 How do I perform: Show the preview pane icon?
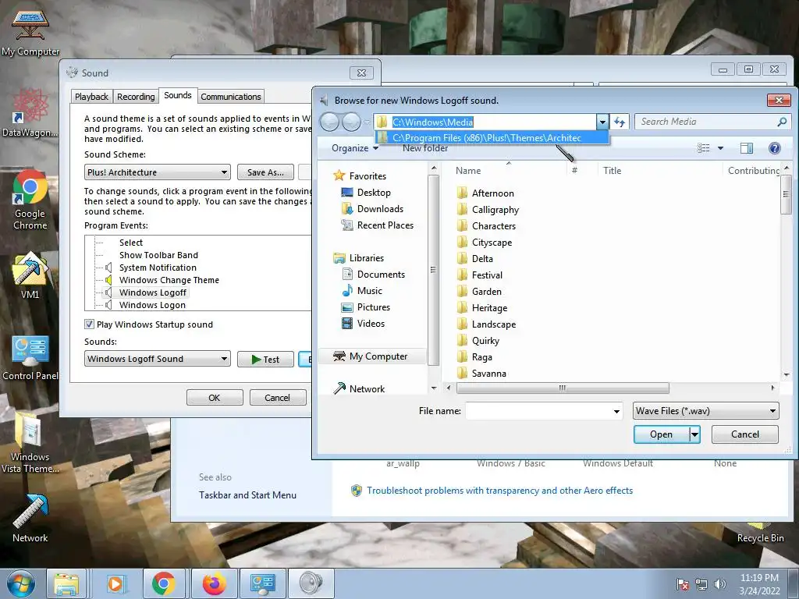click(747, 148)
